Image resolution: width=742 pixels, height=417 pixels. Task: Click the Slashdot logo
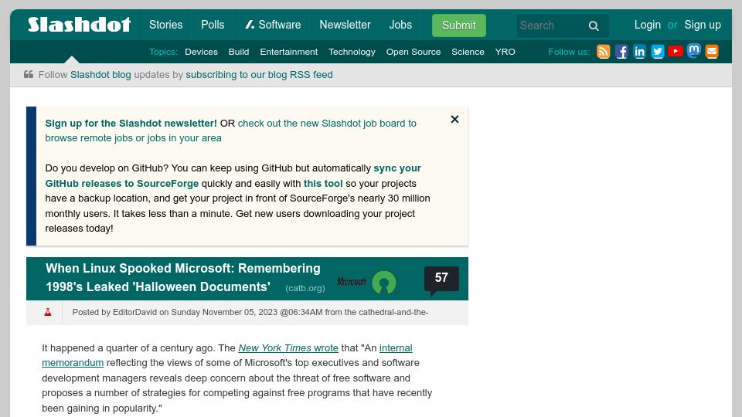point(79,24)
